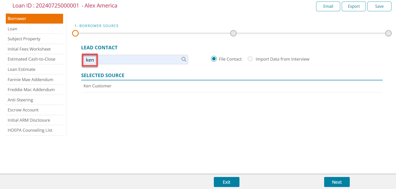This screenshot has height=189, width=396.
Task: Open the Loan section in sidebar
Action: [13, 29]
